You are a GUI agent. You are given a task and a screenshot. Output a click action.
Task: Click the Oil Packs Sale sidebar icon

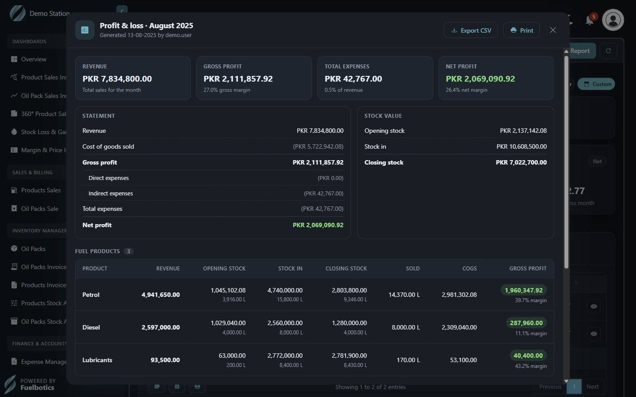(x=14, y=208)
